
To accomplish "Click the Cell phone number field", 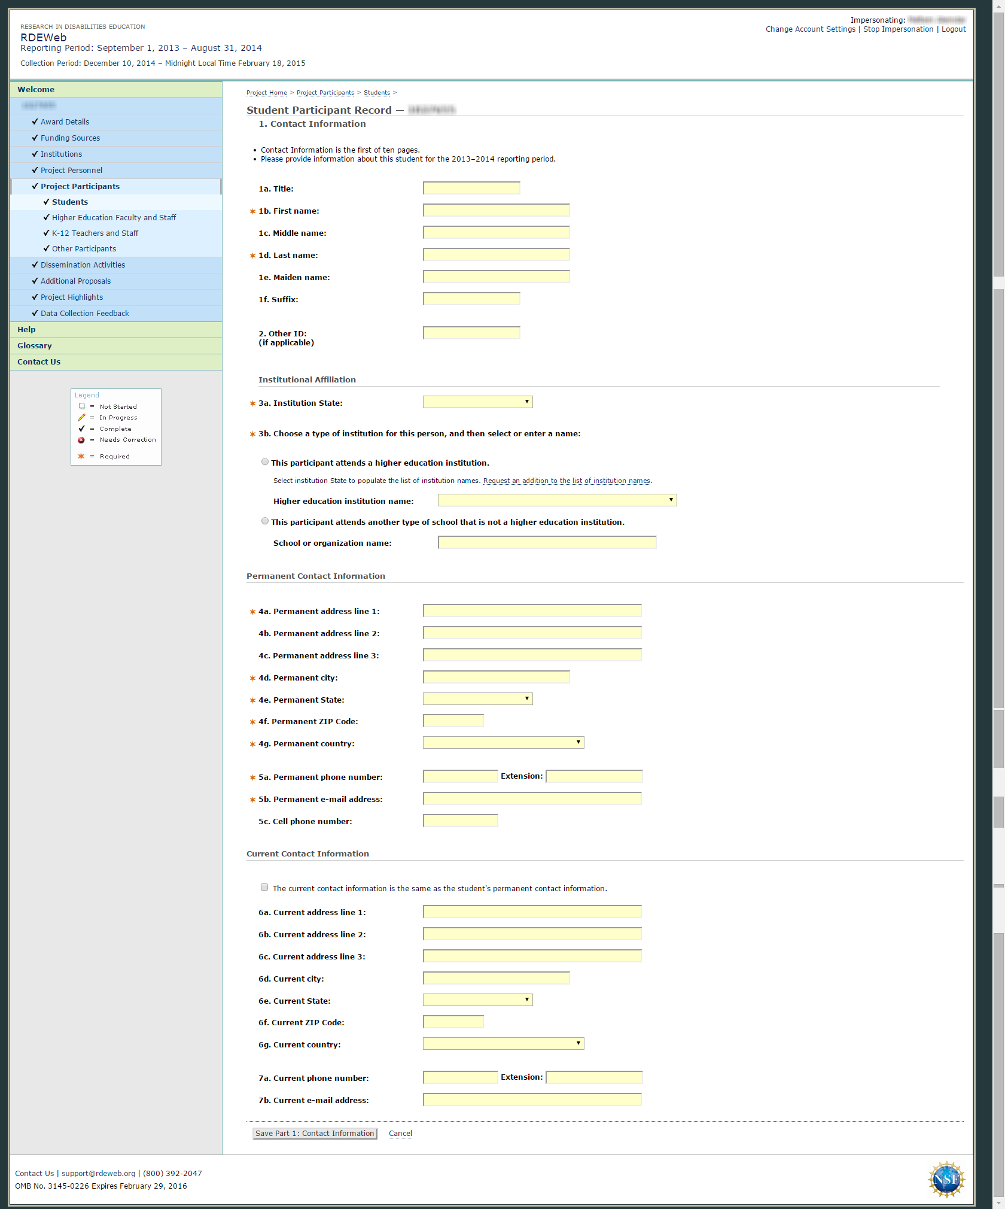I will (461, 821).
